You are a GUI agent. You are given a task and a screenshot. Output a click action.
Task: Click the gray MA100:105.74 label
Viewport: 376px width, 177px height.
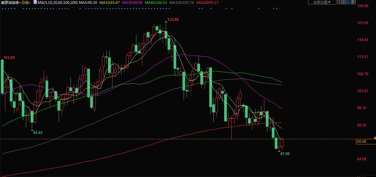click(181, 2)
